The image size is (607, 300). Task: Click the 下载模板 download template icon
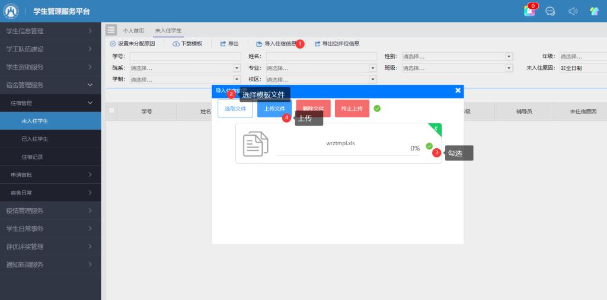click(x=176, y=44)
